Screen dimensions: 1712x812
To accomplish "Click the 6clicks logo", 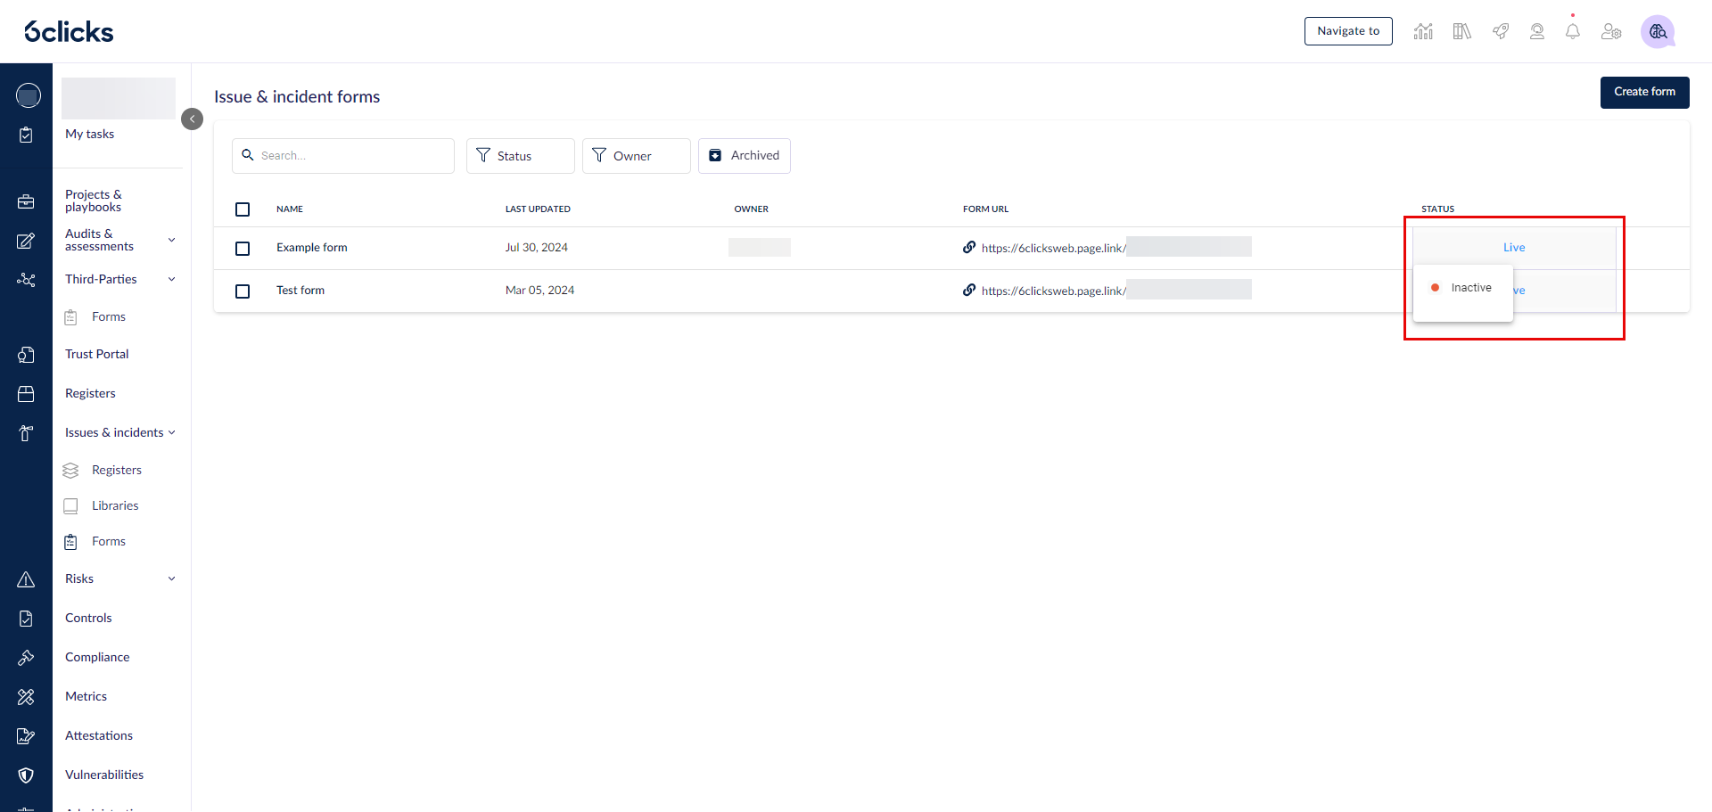I will (69, 31).
